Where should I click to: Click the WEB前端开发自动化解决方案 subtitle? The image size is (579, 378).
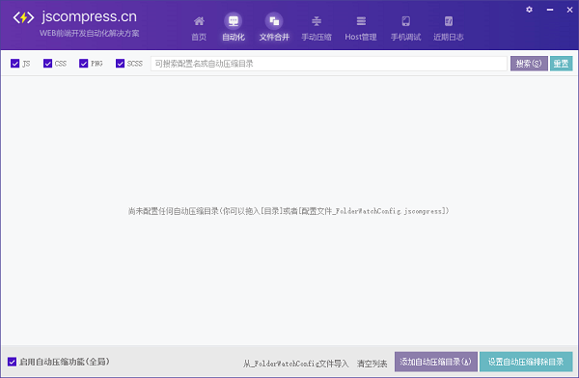click(x=90, y=33)
